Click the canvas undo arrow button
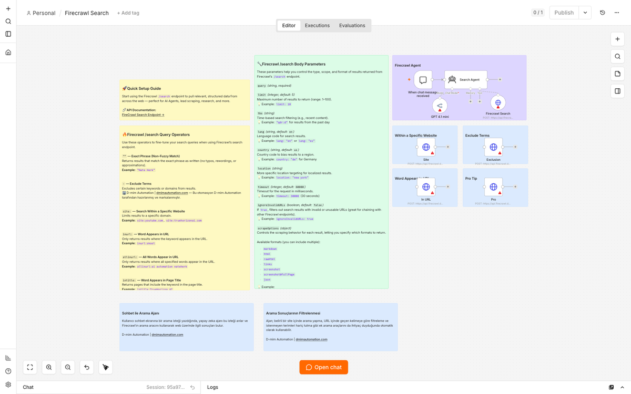The width and height of the screenshot is (631, 394). pyautogui.click(x=87, y=367)
